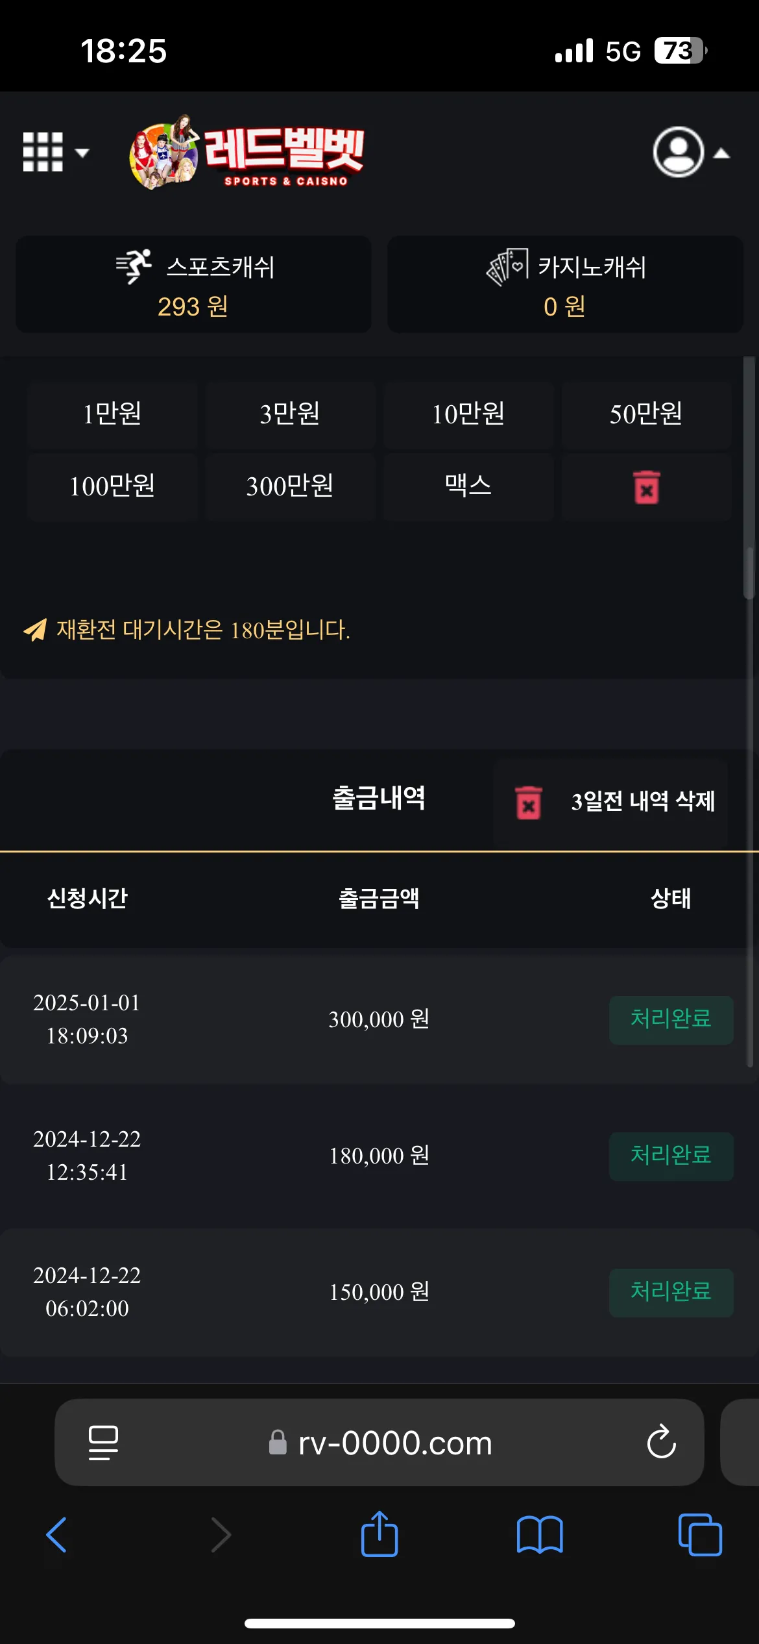Tap the rv-0000.com address field
The height and width of the screenshot is (1644, 759).
tap(379, 1442)
